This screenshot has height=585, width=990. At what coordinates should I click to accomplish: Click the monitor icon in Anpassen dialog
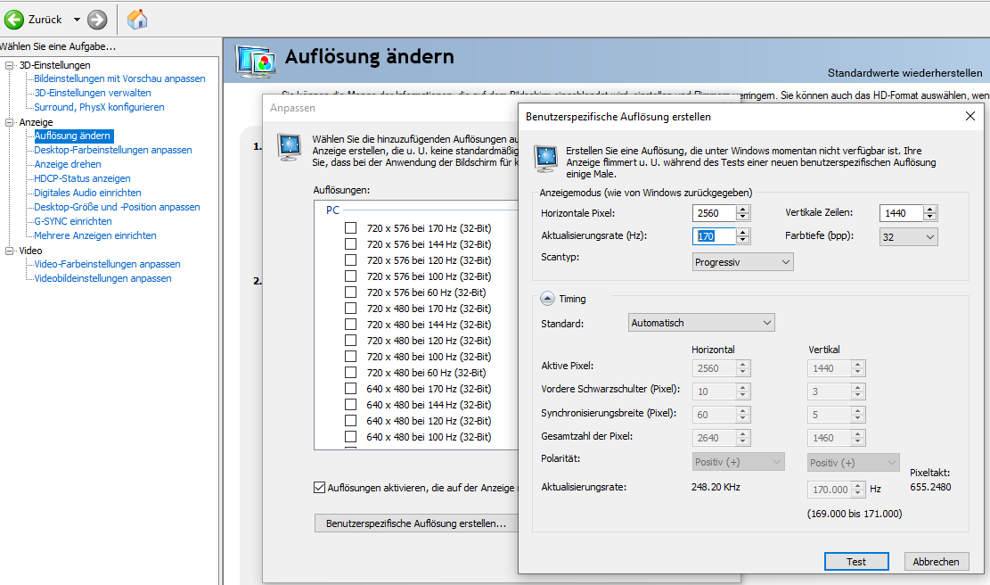tap(290, 146)
